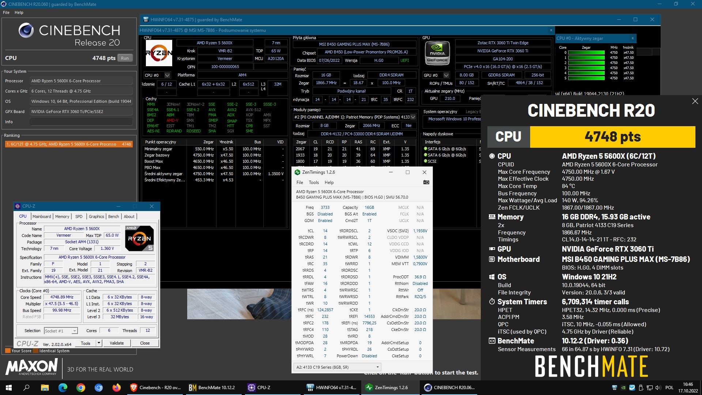Launch Google Chrome from the taskbar
Viewport: 702px width, 395px height.
tap(81, 388)
